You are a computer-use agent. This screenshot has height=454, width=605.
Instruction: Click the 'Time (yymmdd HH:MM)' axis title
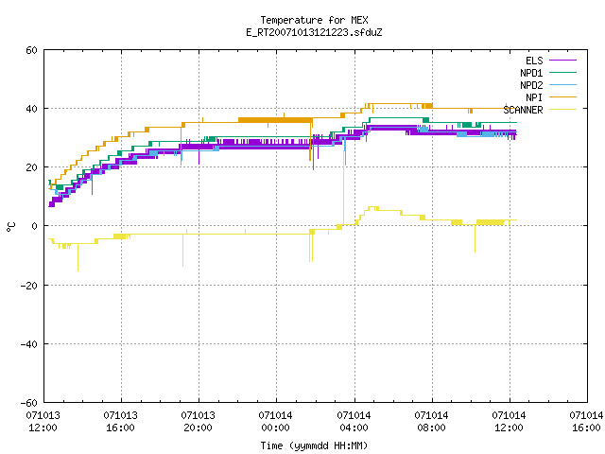point(314,445)
